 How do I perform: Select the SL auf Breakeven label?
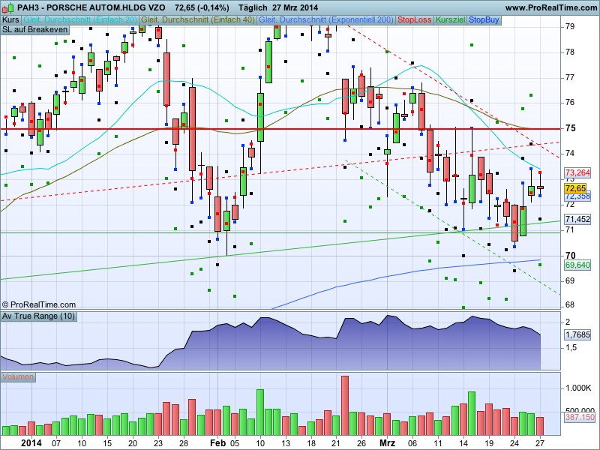pos(34,30)
